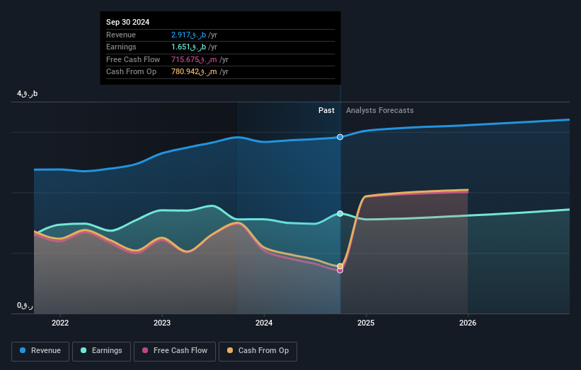The height and width of the screenshot is (370, 581).
Task: Click the 'Analysts Forecasts' label
Action: pos(380,110)
